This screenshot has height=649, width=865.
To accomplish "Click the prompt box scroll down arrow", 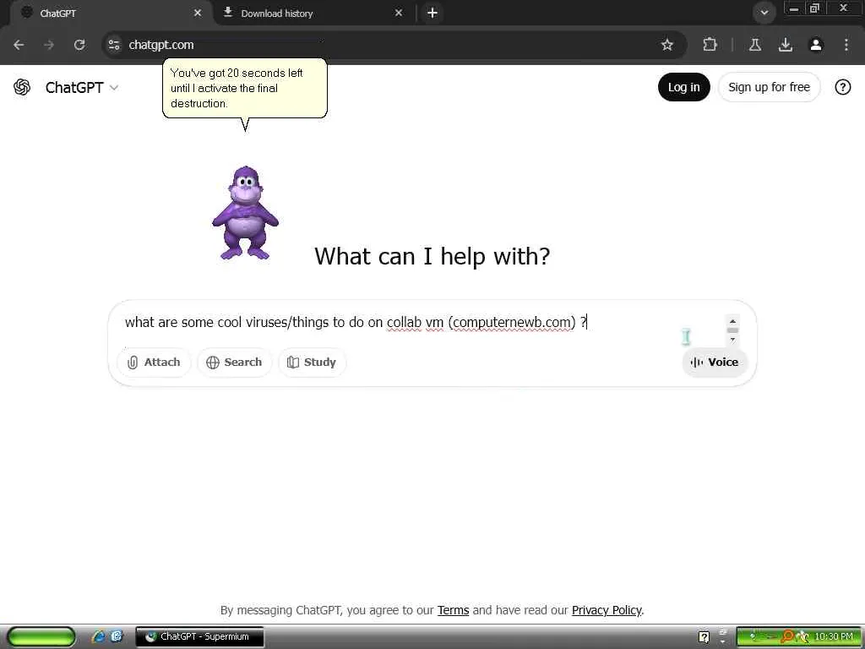I will pyautogui.click(x=732, y=340).
